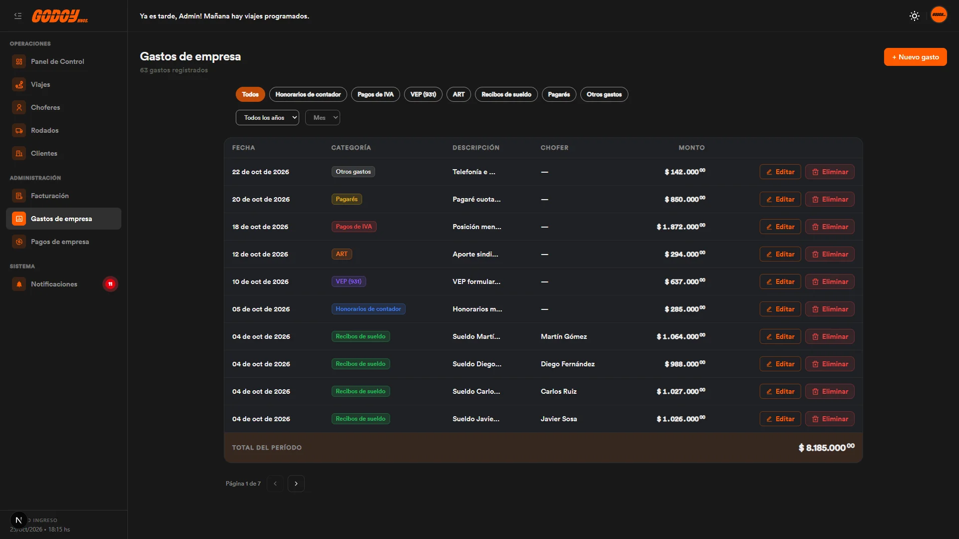
Task: Edit the Martín Gómez salary row
Action: tap(780, 336)
